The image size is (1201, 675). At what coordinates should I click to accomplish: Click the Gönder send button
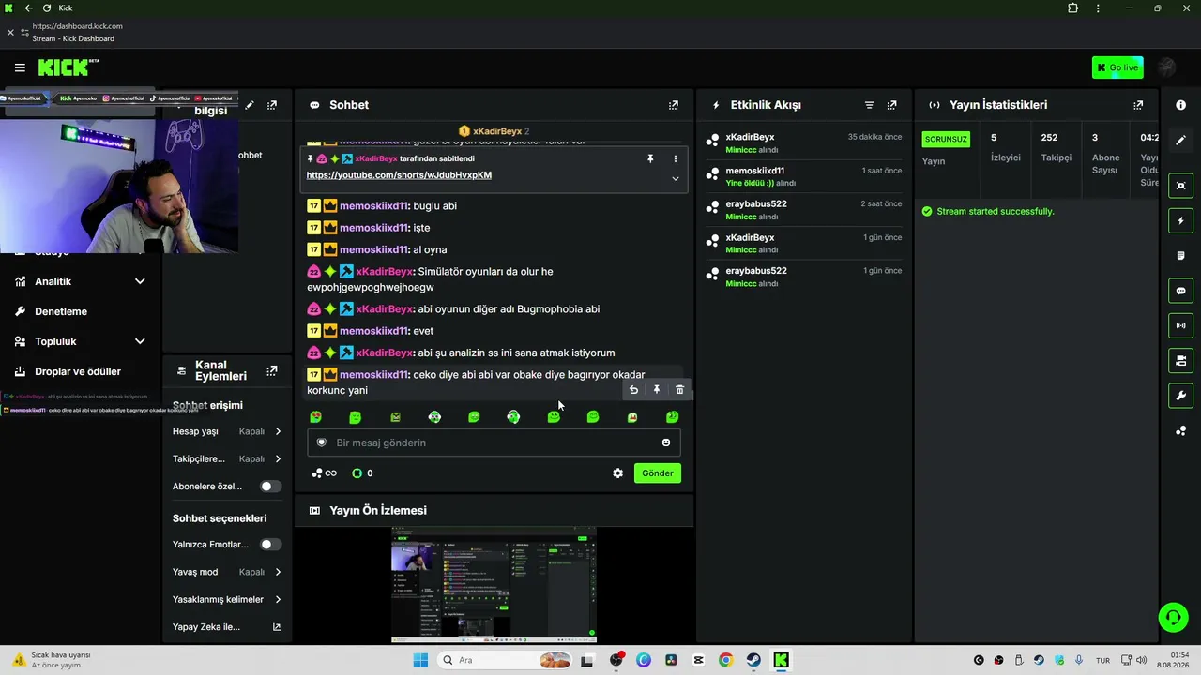pos(657,473)
